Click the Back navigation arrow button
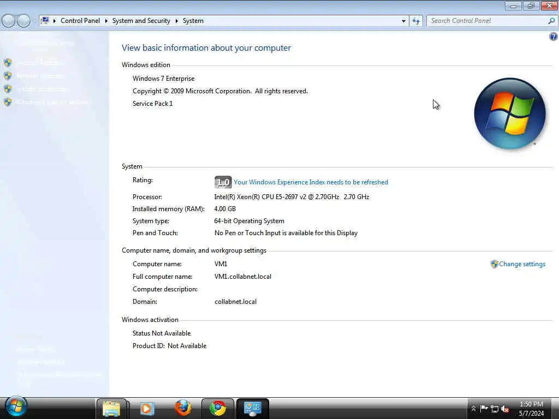The width and height of the screenshot is (559, 419). (9, 21)
